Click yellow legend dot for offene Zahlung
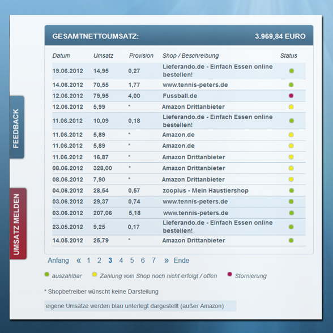 click(x=95, y=275)
